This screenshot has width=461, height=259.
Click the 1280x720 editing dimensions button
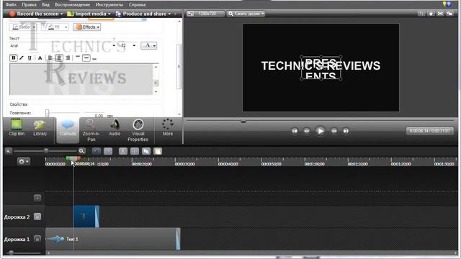pos(205,14)
